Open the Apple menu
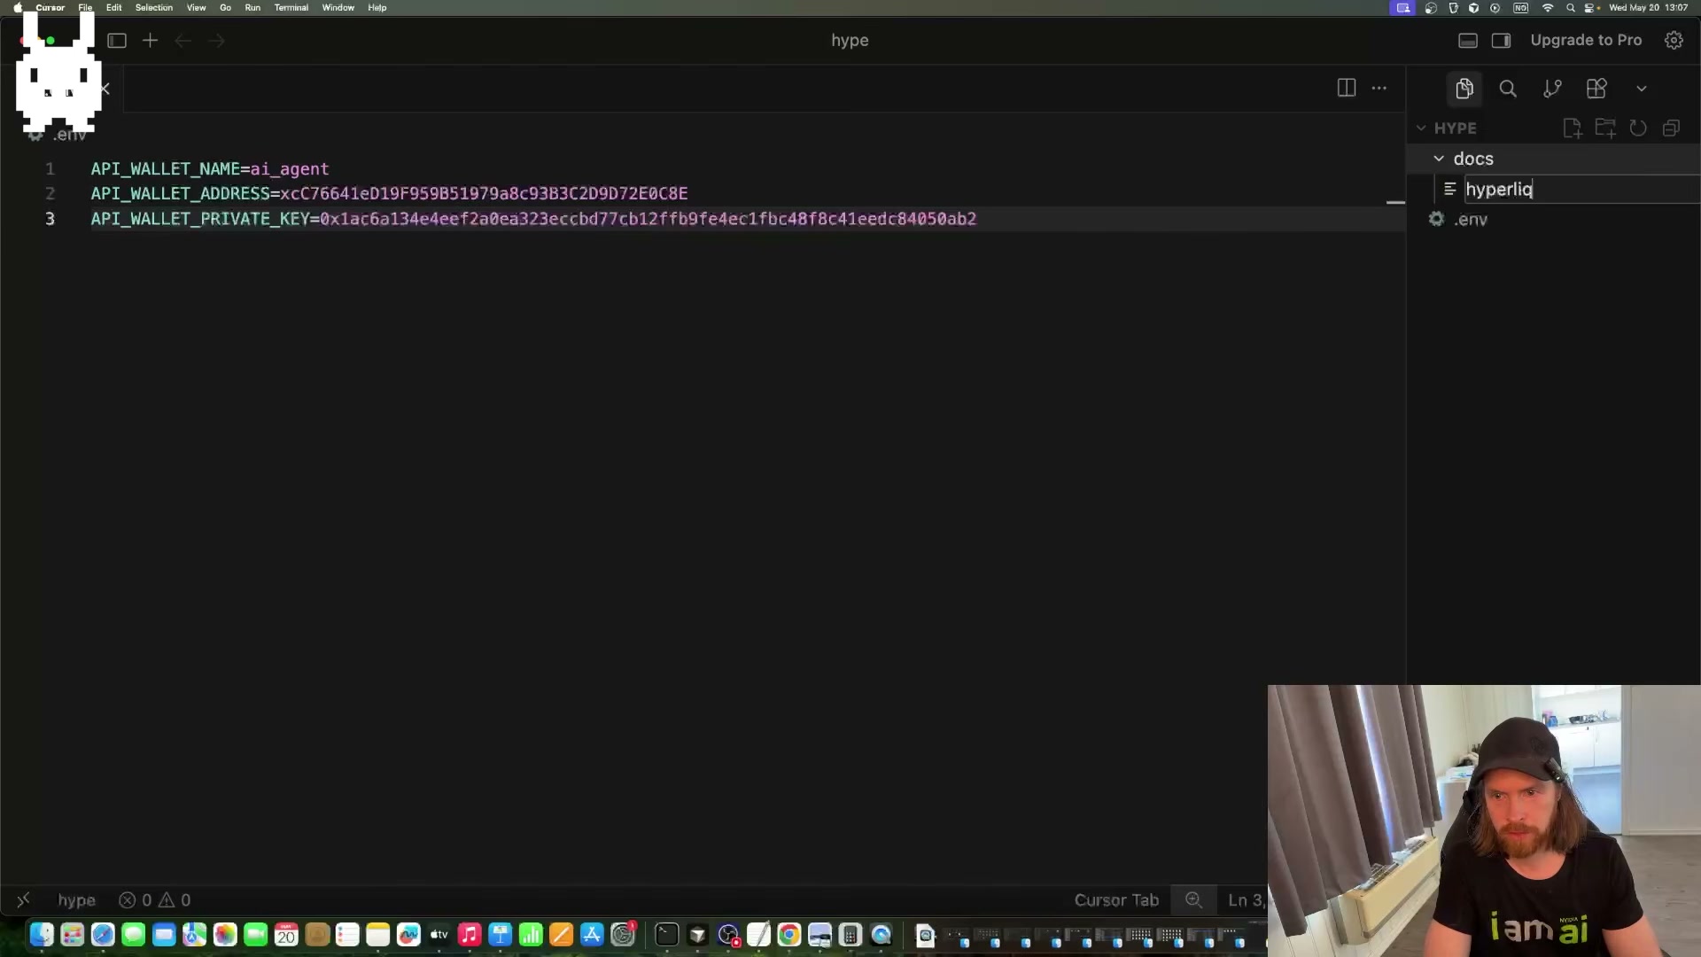The image size is (1701, 957). click(x=18, y=8)
